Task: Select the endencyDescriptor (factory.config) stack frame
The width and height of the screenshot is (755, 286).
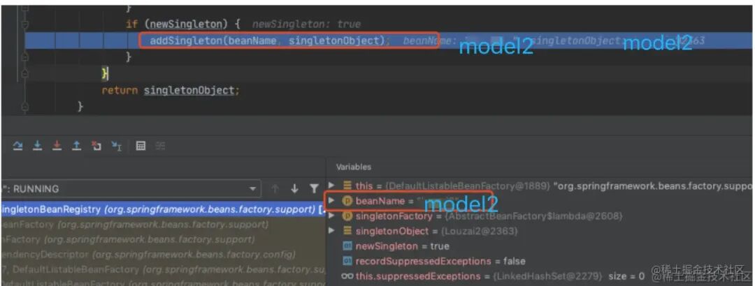Action: [163, 254]
